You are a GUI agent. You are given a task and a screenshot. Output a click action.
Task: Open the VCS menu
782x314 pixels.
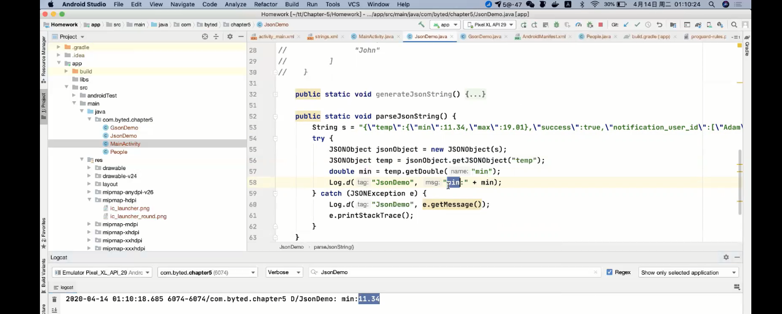tap(354, 4)
